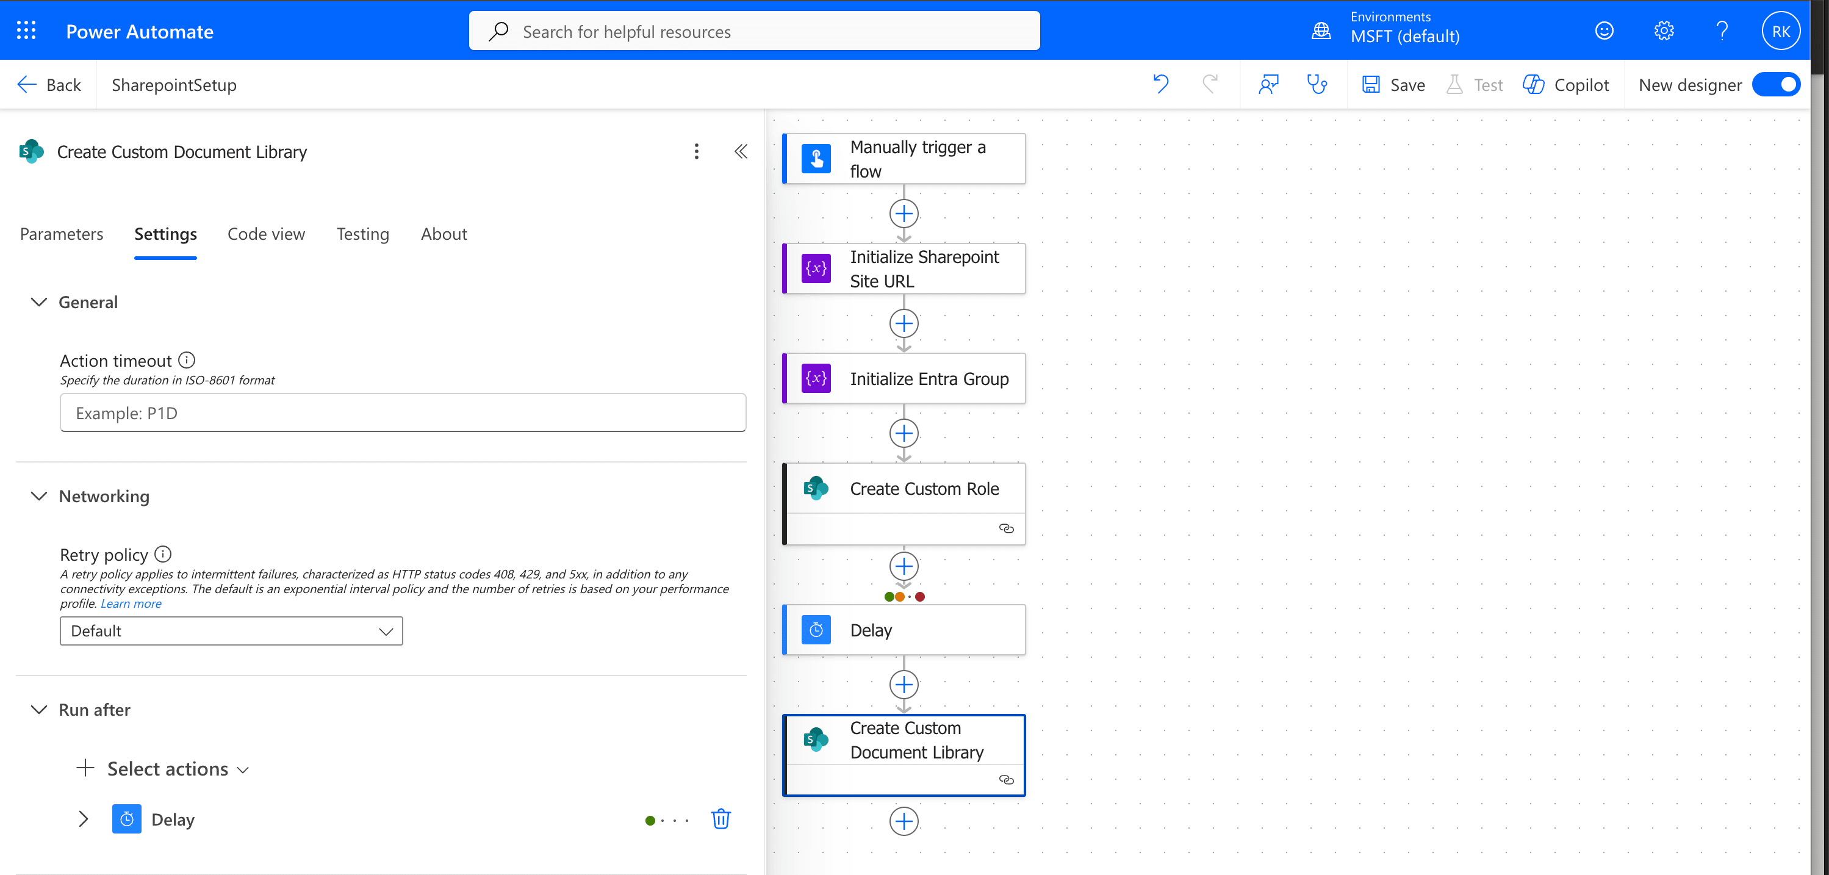This screenshot has height=875, width=1829.
Task: Click the Redo arrow icon
Action: tap(1210, 85)
